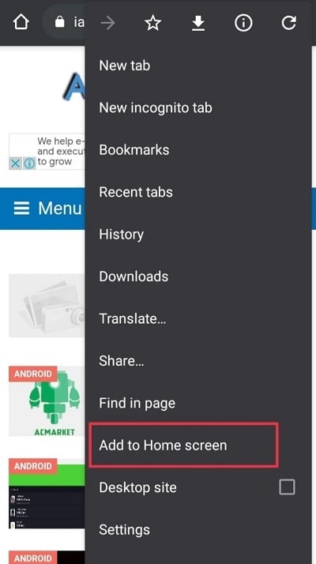Select New tab menu item

click(x=198, y=66)
